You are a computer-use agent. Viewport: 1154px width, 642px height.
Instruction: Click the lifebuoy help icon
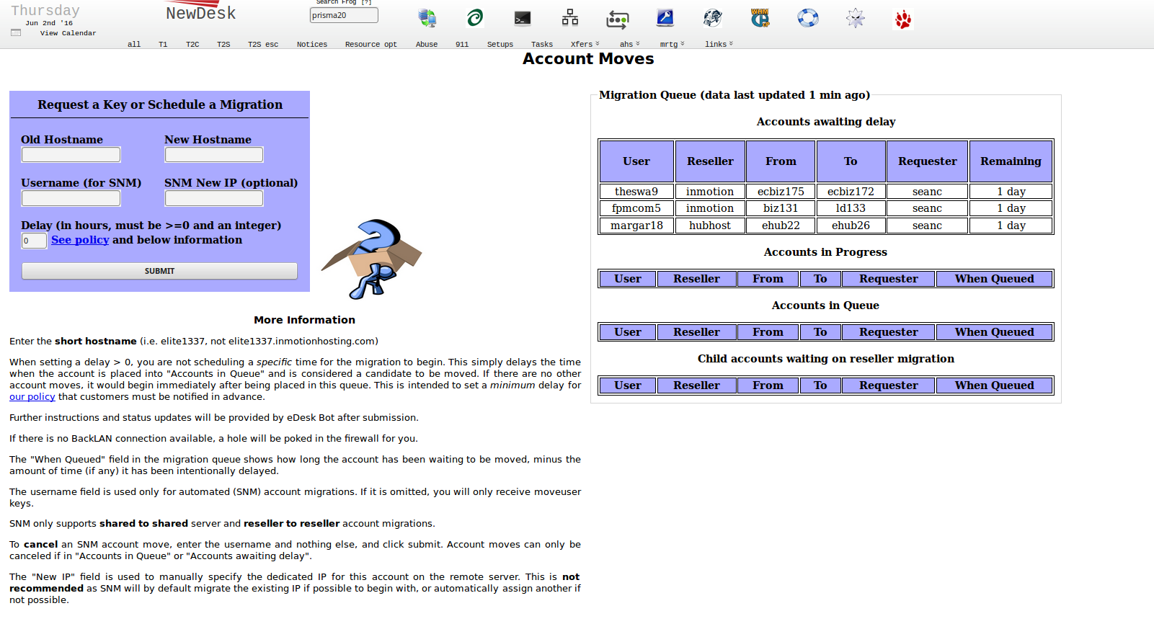point(807,18)
